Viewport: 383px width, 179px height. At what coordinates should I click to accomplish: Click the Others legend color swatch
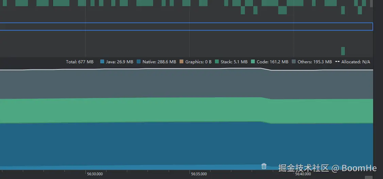294,62
